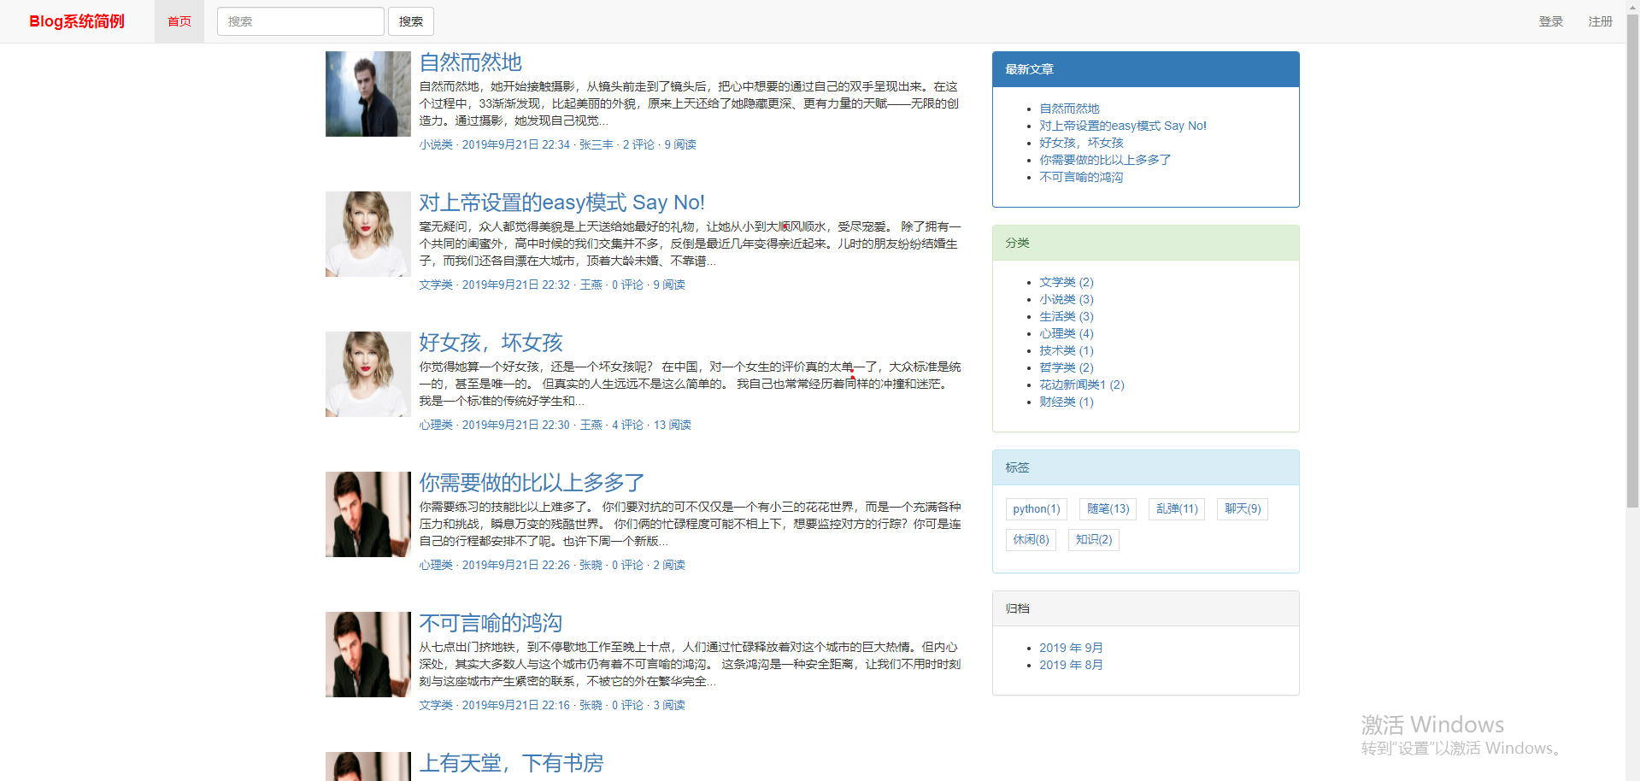The image size is (1640, 781).
Task: Open 文学类 (2) category in sidebar
Action: [x=1067, y=282]
